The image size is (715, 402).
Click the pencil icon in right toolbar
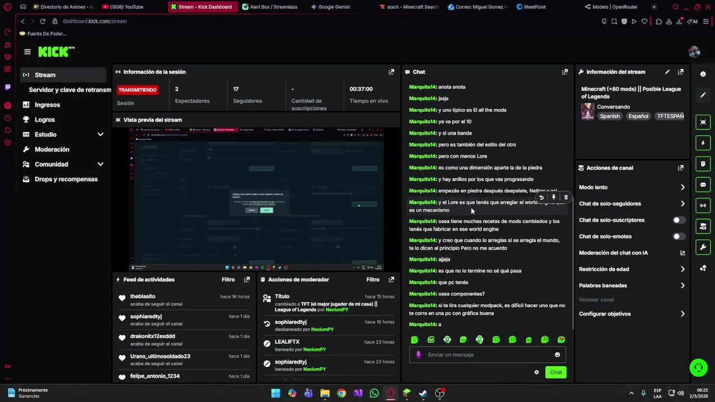[703, 95]
